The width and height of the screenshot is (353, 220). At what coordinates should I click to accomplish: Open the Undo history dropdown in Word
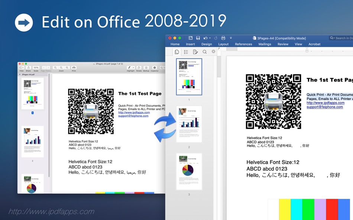(x=210, y=38)
